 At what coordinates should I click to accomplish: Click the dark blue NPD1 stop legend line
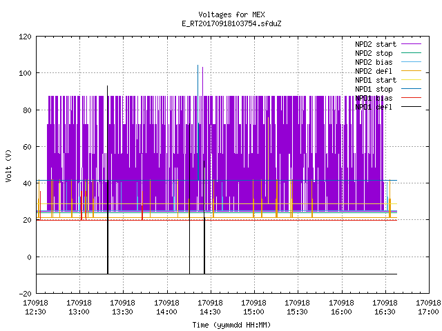tap(411, 89)
